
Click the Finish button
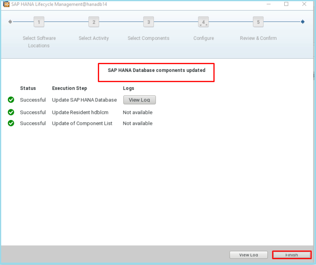(x=292, y=255)
